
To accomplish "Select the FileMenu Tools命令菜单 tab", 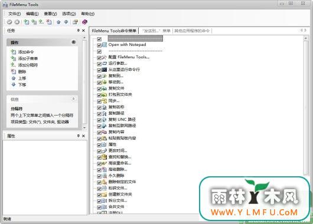I will click(114, 31).
